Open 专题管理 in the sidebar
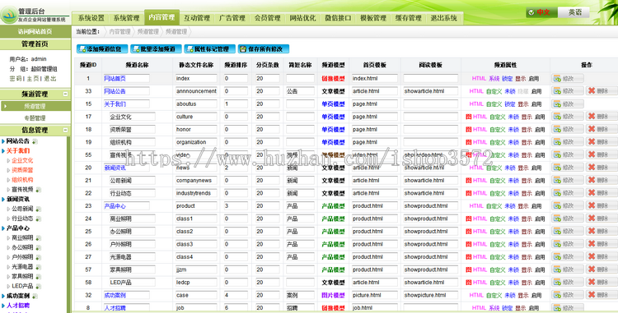The height and width of the screenshot is (313, 618). 35,117
